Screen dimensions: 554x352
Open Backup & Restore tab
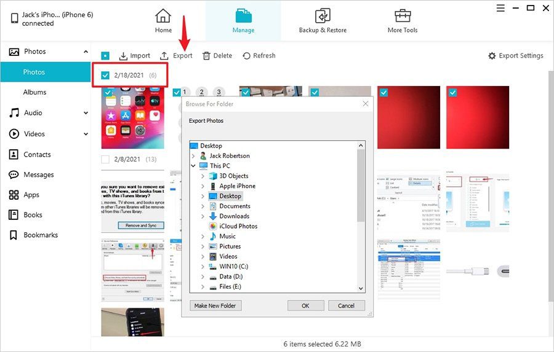tap(323, 20)
